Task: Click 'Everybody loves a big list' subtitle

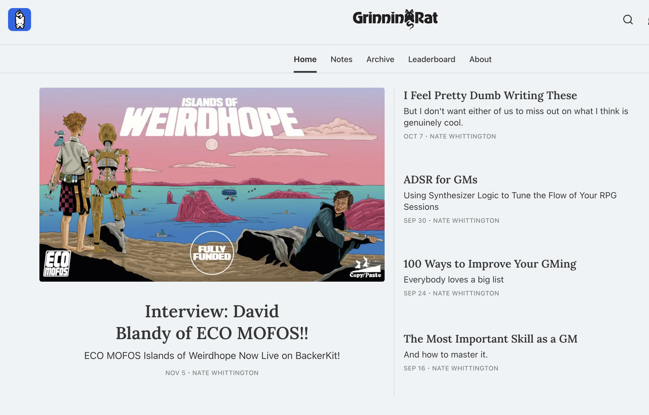Action: click(x=454, y=279)
